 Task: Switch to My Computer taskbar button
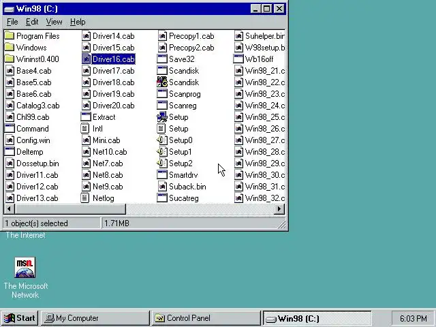tap(95, 318)
